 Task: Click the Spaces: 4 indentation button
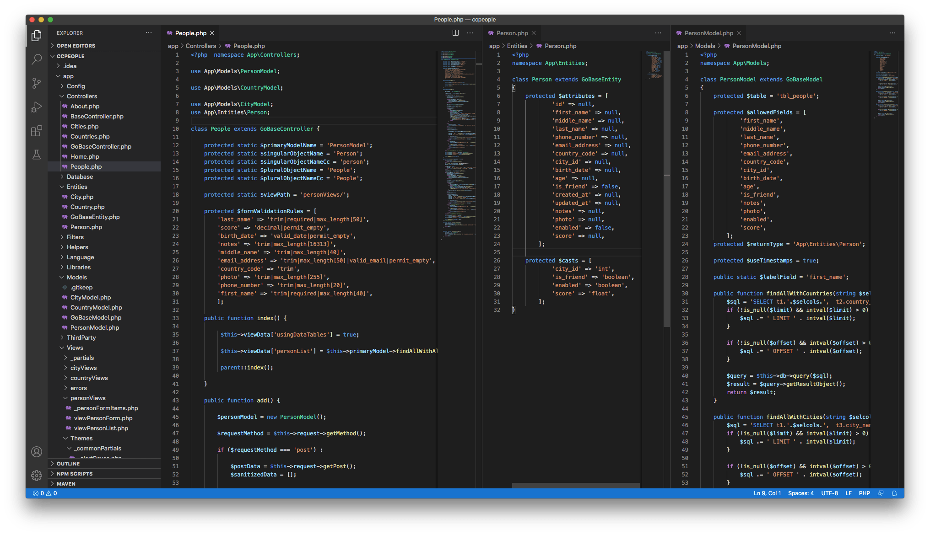tap(800, 493)
